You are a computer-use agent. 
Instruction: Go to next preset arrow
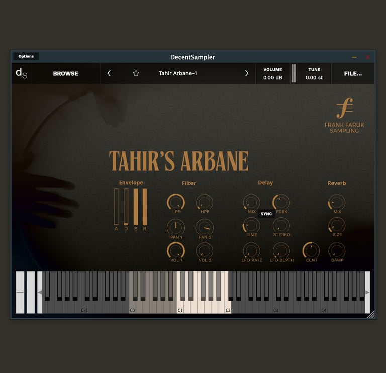click(x=247, y=73)
